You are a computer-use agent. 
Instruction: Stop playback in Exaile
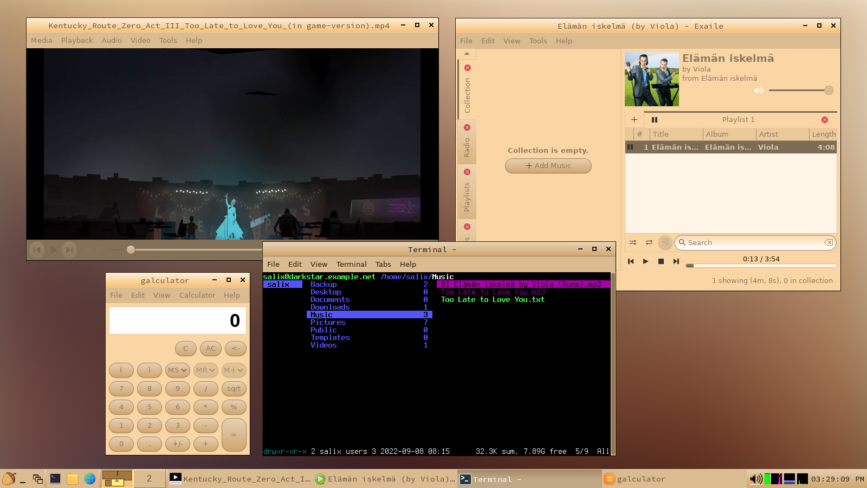click(x=661, y=261)
